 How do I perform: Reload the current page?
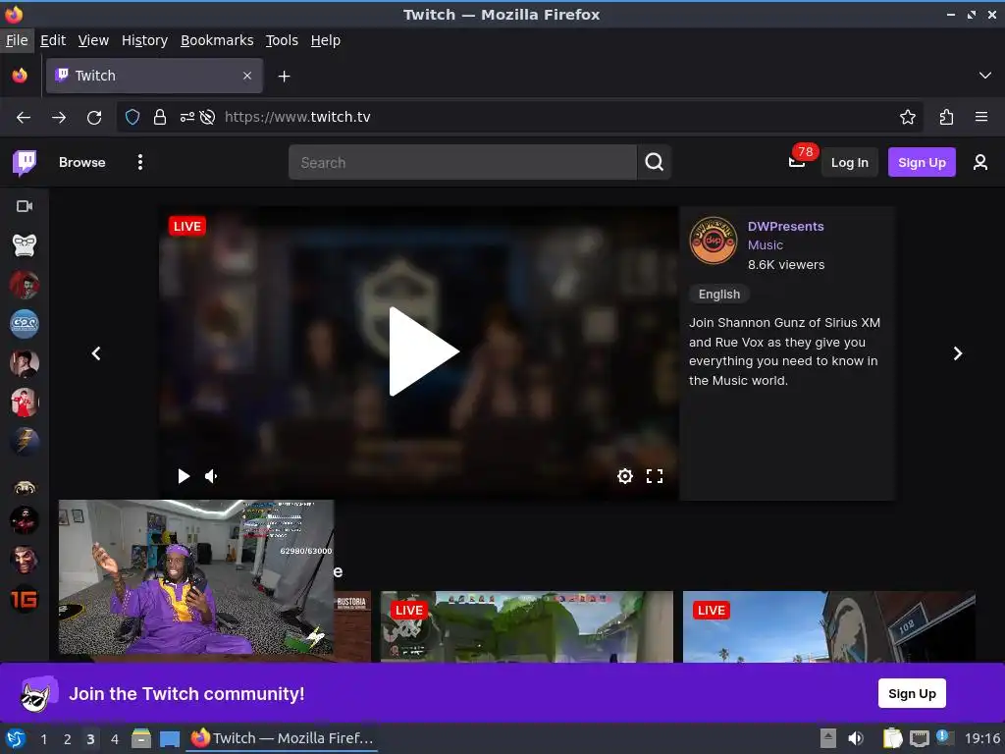[x=94, y=118]
